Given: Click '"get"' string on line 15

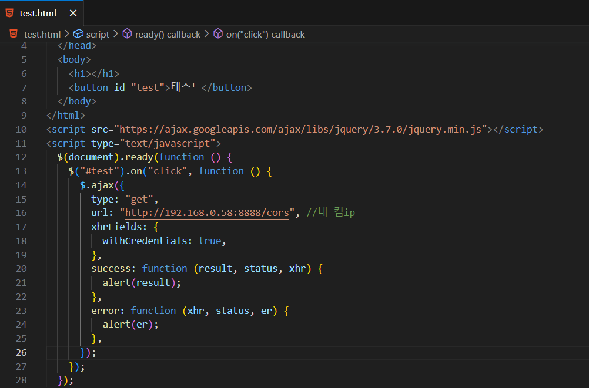Looking at the screenshot, I should coord(139,199).
